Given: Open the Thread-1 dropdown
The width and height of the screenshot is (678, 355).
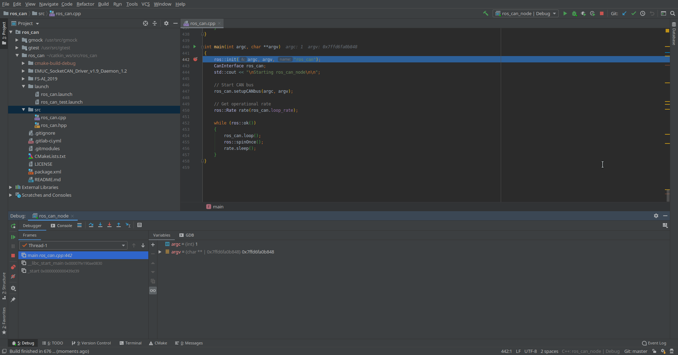Looking at the screenshot, I should tap(73, 245).
